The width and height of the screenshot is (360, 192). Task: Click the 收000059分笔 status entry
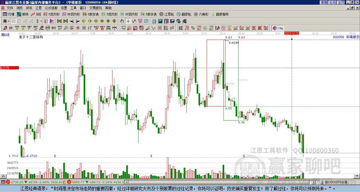[x=335, y=182]
